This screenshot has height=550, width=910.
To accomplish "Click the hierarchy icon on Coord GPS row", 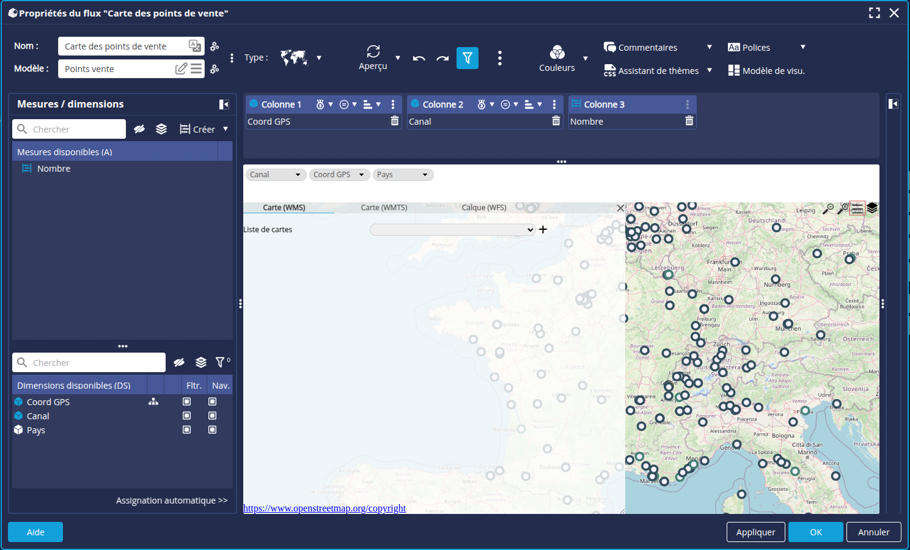I will pyautogui.click(x=153, y=402).
